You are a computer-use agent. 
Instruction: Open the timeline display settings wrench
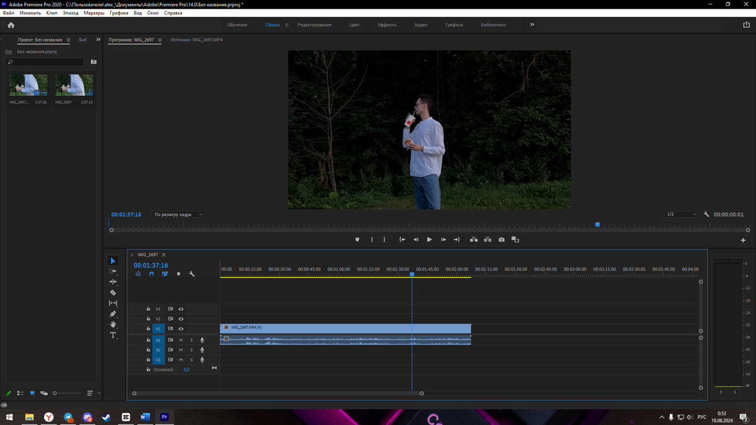(x=192, y=274)
